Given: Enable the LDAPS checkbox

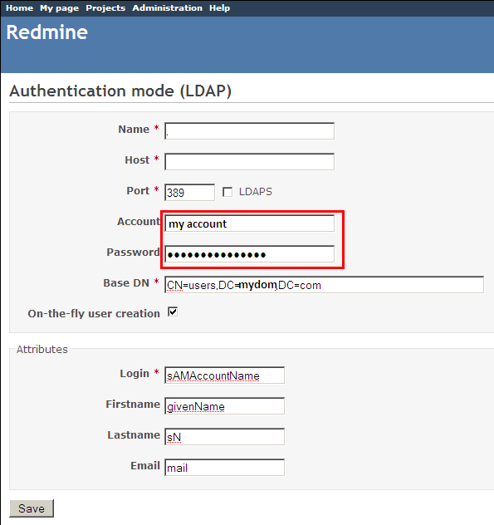Looking at the screenshot, I should pos(227,192).
